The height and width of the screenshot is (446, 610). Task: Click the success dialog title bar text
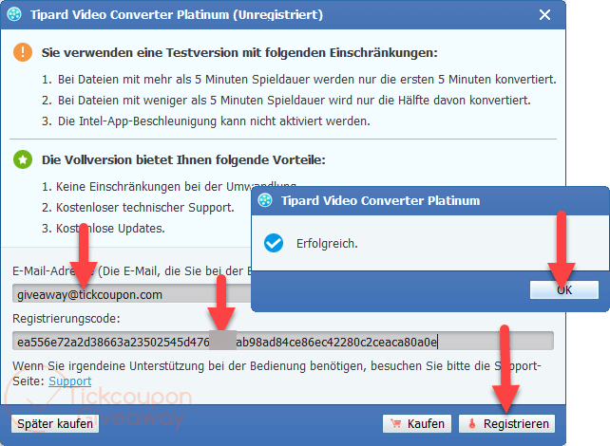click(380, 200)
